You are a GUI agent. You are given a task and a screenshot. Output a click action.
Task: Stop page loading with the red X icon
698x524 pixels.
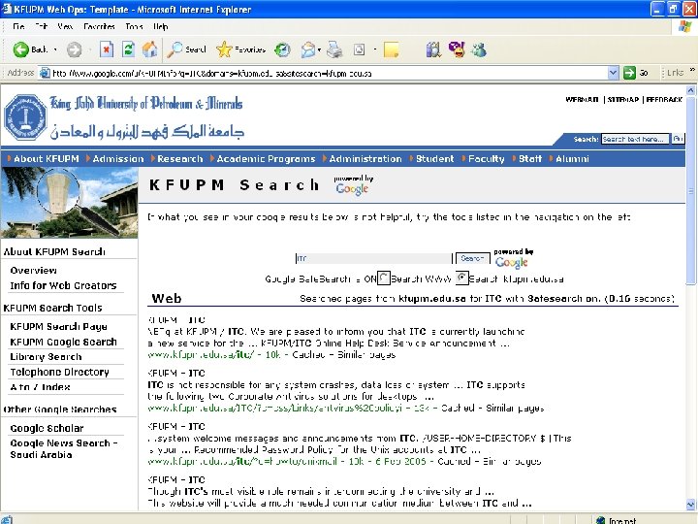coord(106,49)
